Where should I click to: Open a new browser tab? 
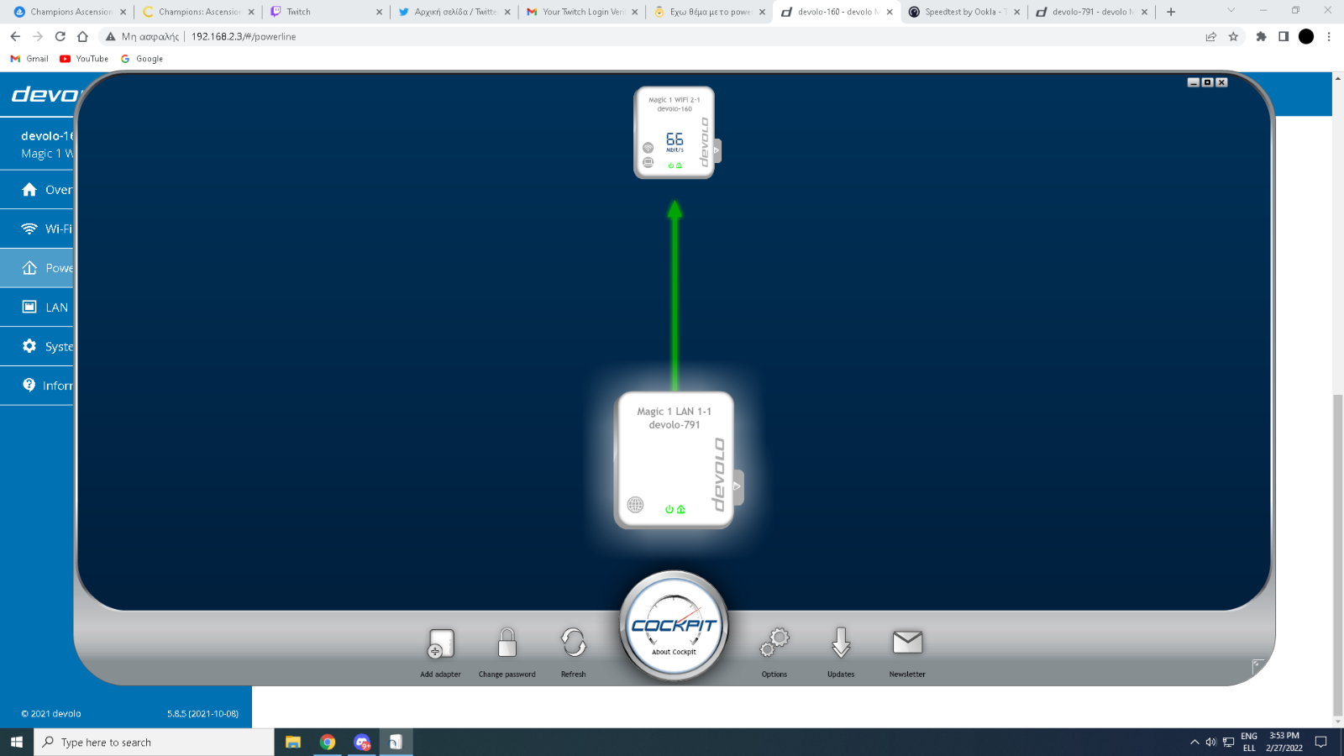(x=1171, y=12)
